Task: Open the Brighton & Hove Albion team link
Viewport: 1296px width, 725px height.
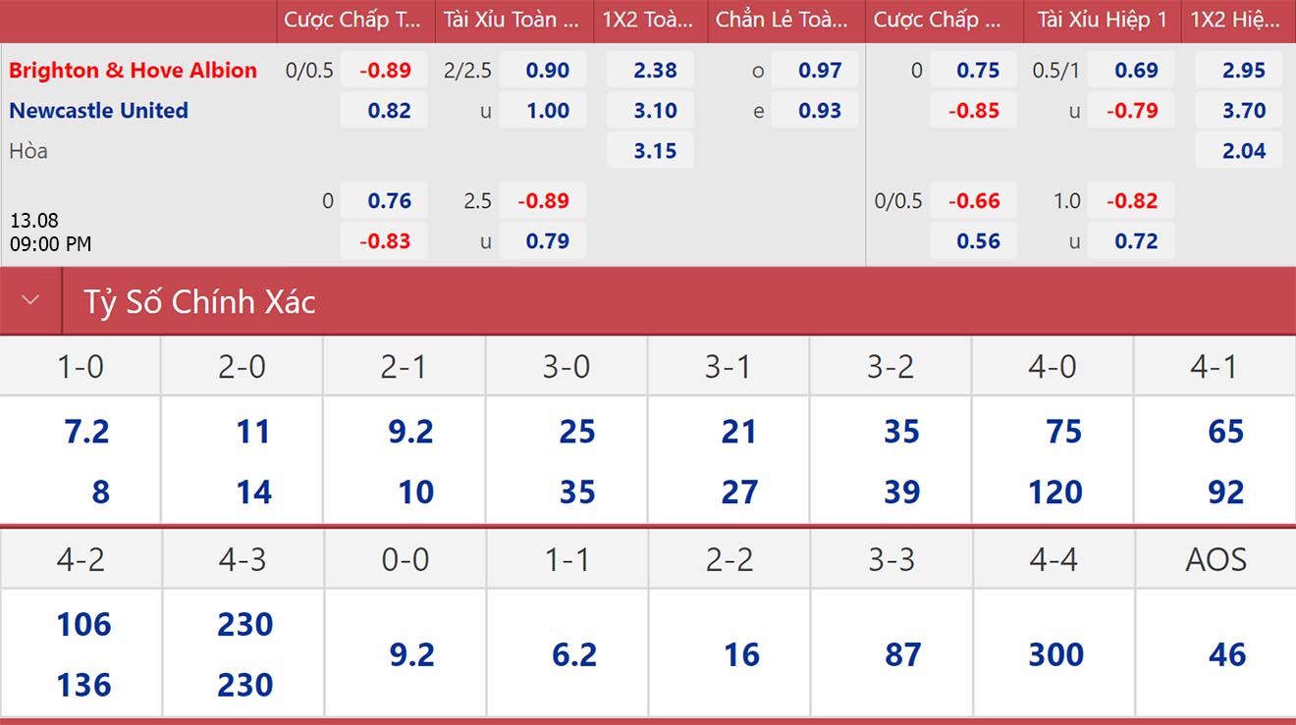Action: click(133, 71)
